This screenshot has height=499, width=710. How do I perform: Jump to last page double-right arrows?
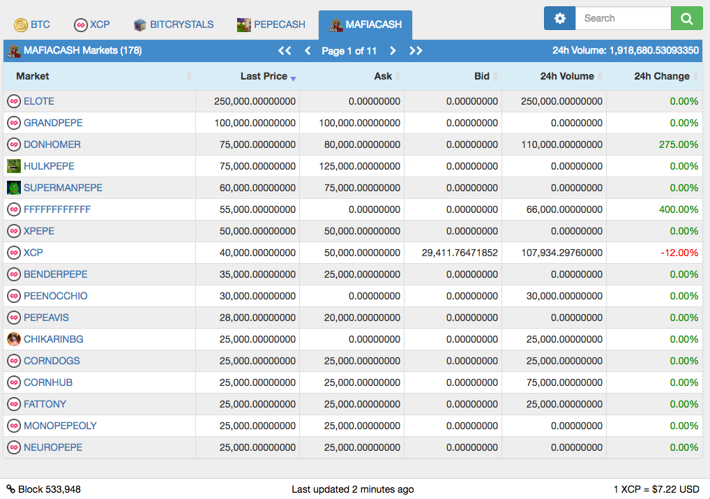tap(416, 51)
